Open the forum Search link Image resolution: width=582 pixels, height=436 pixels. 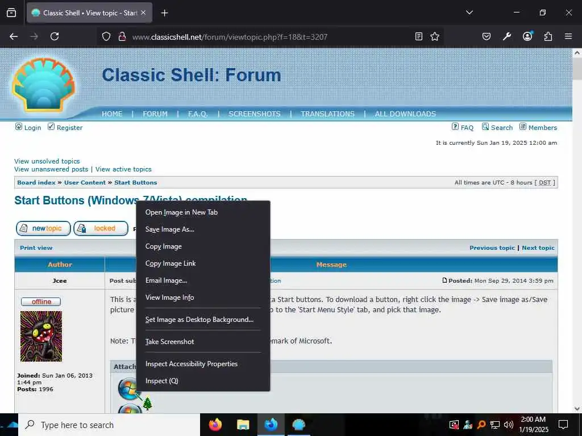point(501,128)
